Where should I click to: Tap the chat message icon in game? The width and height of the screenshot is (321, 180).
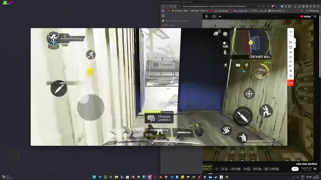point(238,65)
